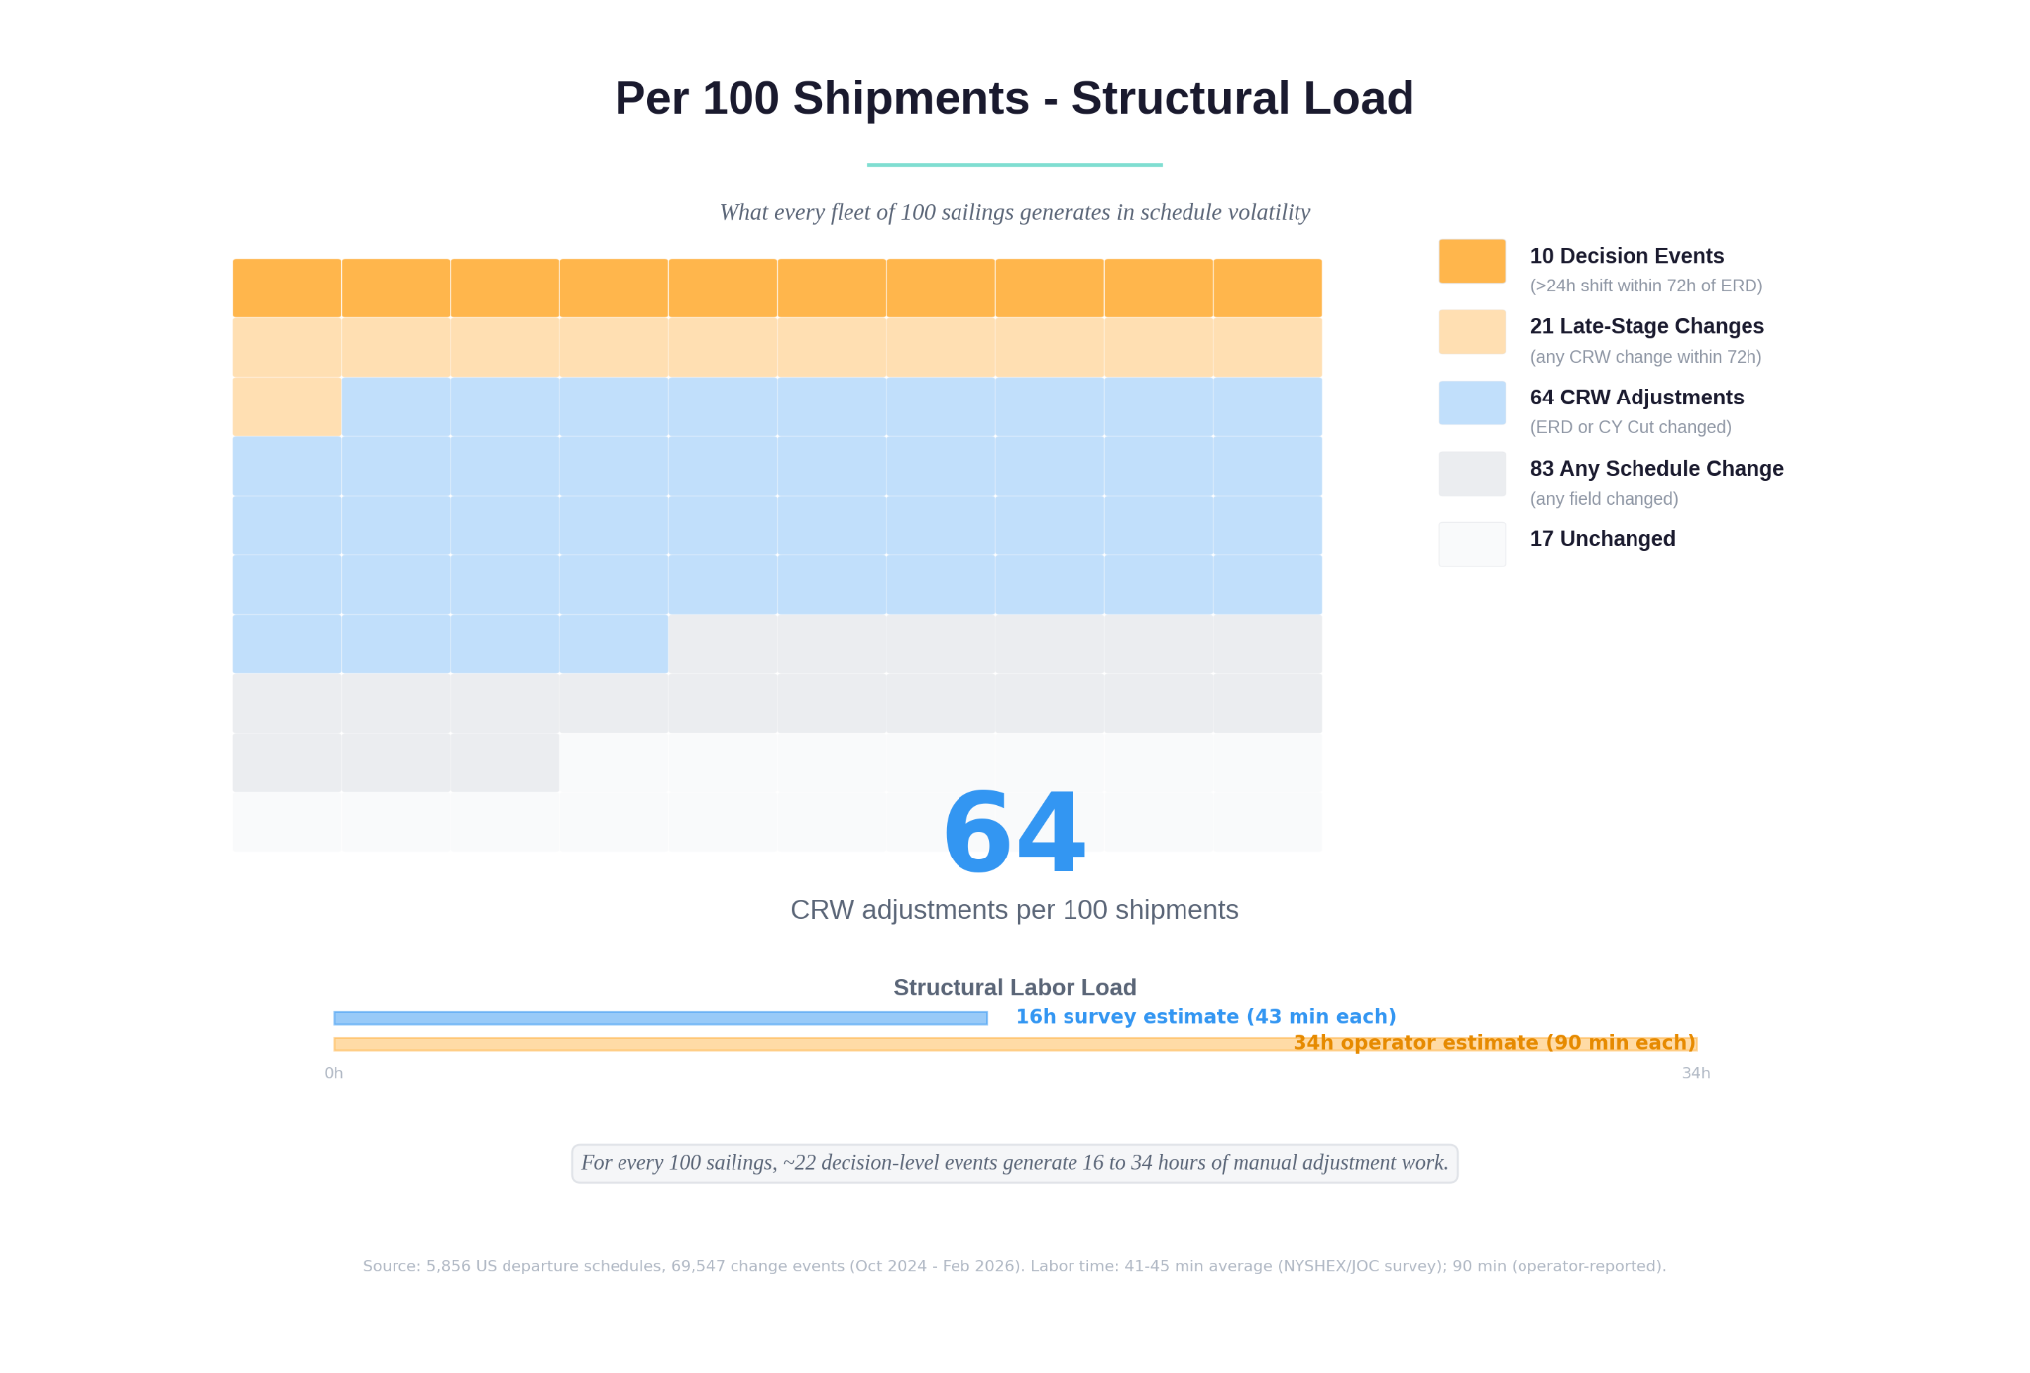Click the Source footnote text

click(x=1014, y=1266)
